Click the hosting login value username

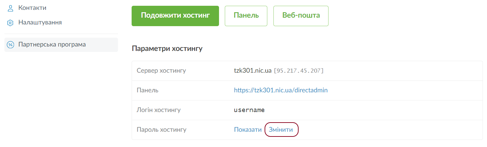click(x=249, y=110)
